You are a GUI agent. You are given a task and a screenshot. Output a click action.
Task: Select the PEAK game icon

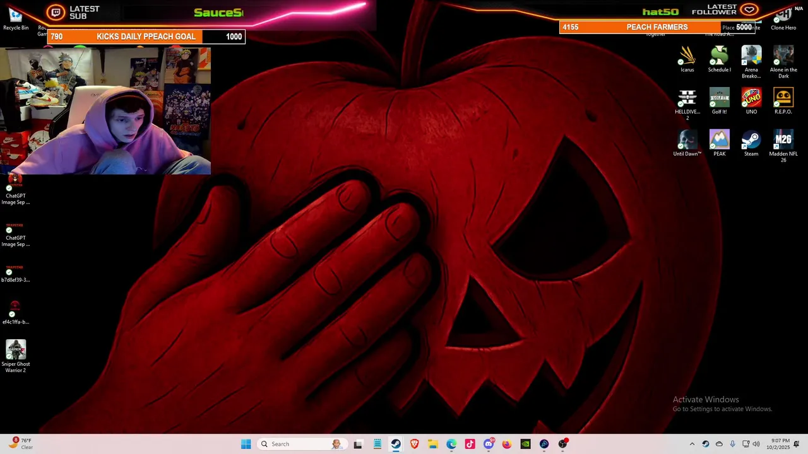pos(719,143)
